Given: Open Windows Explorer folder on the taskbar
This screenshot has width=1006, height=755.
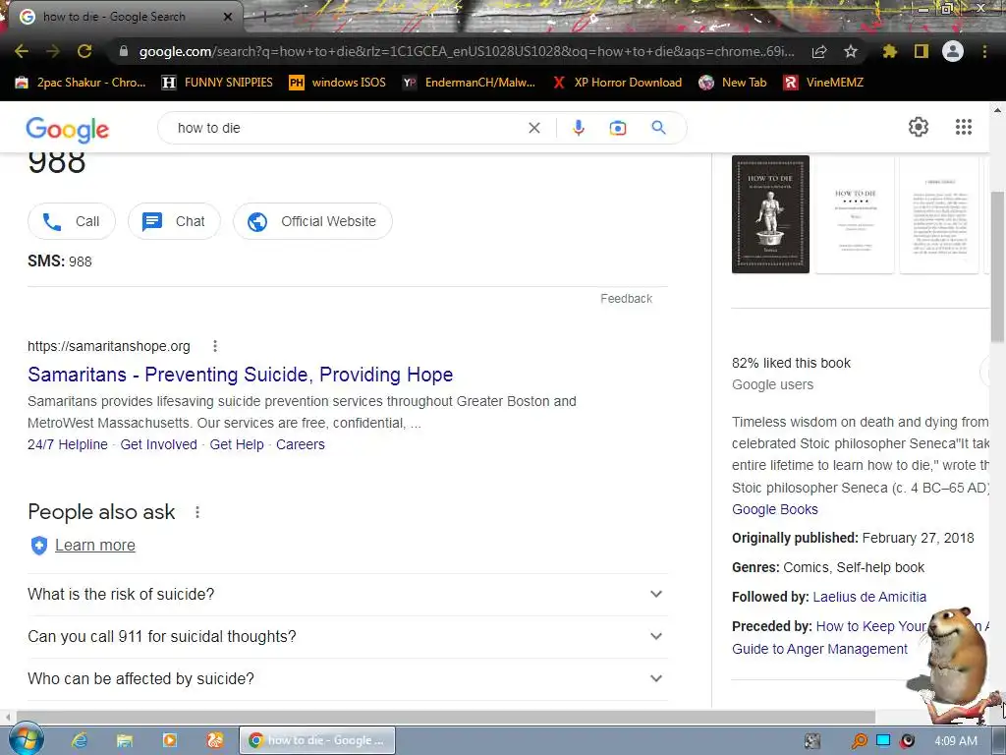Looking at the screenshot, I should [125, 740].
